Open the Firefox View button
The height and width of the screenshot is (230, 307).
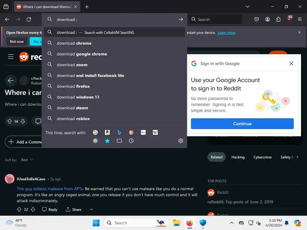coord(6,7)
